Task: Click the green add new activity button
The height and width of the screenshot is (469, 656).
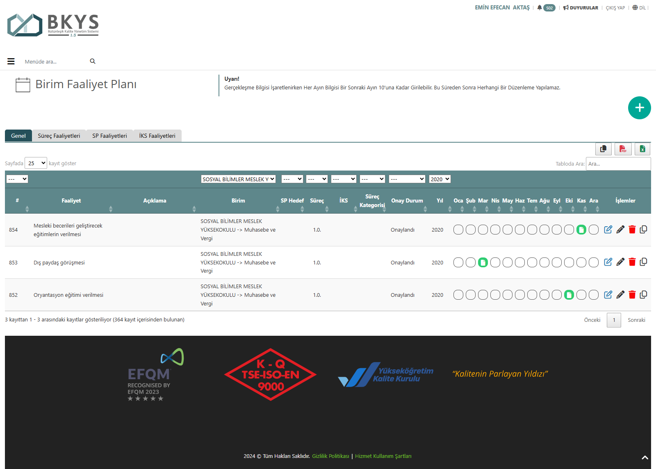Action: coord(639,108)
